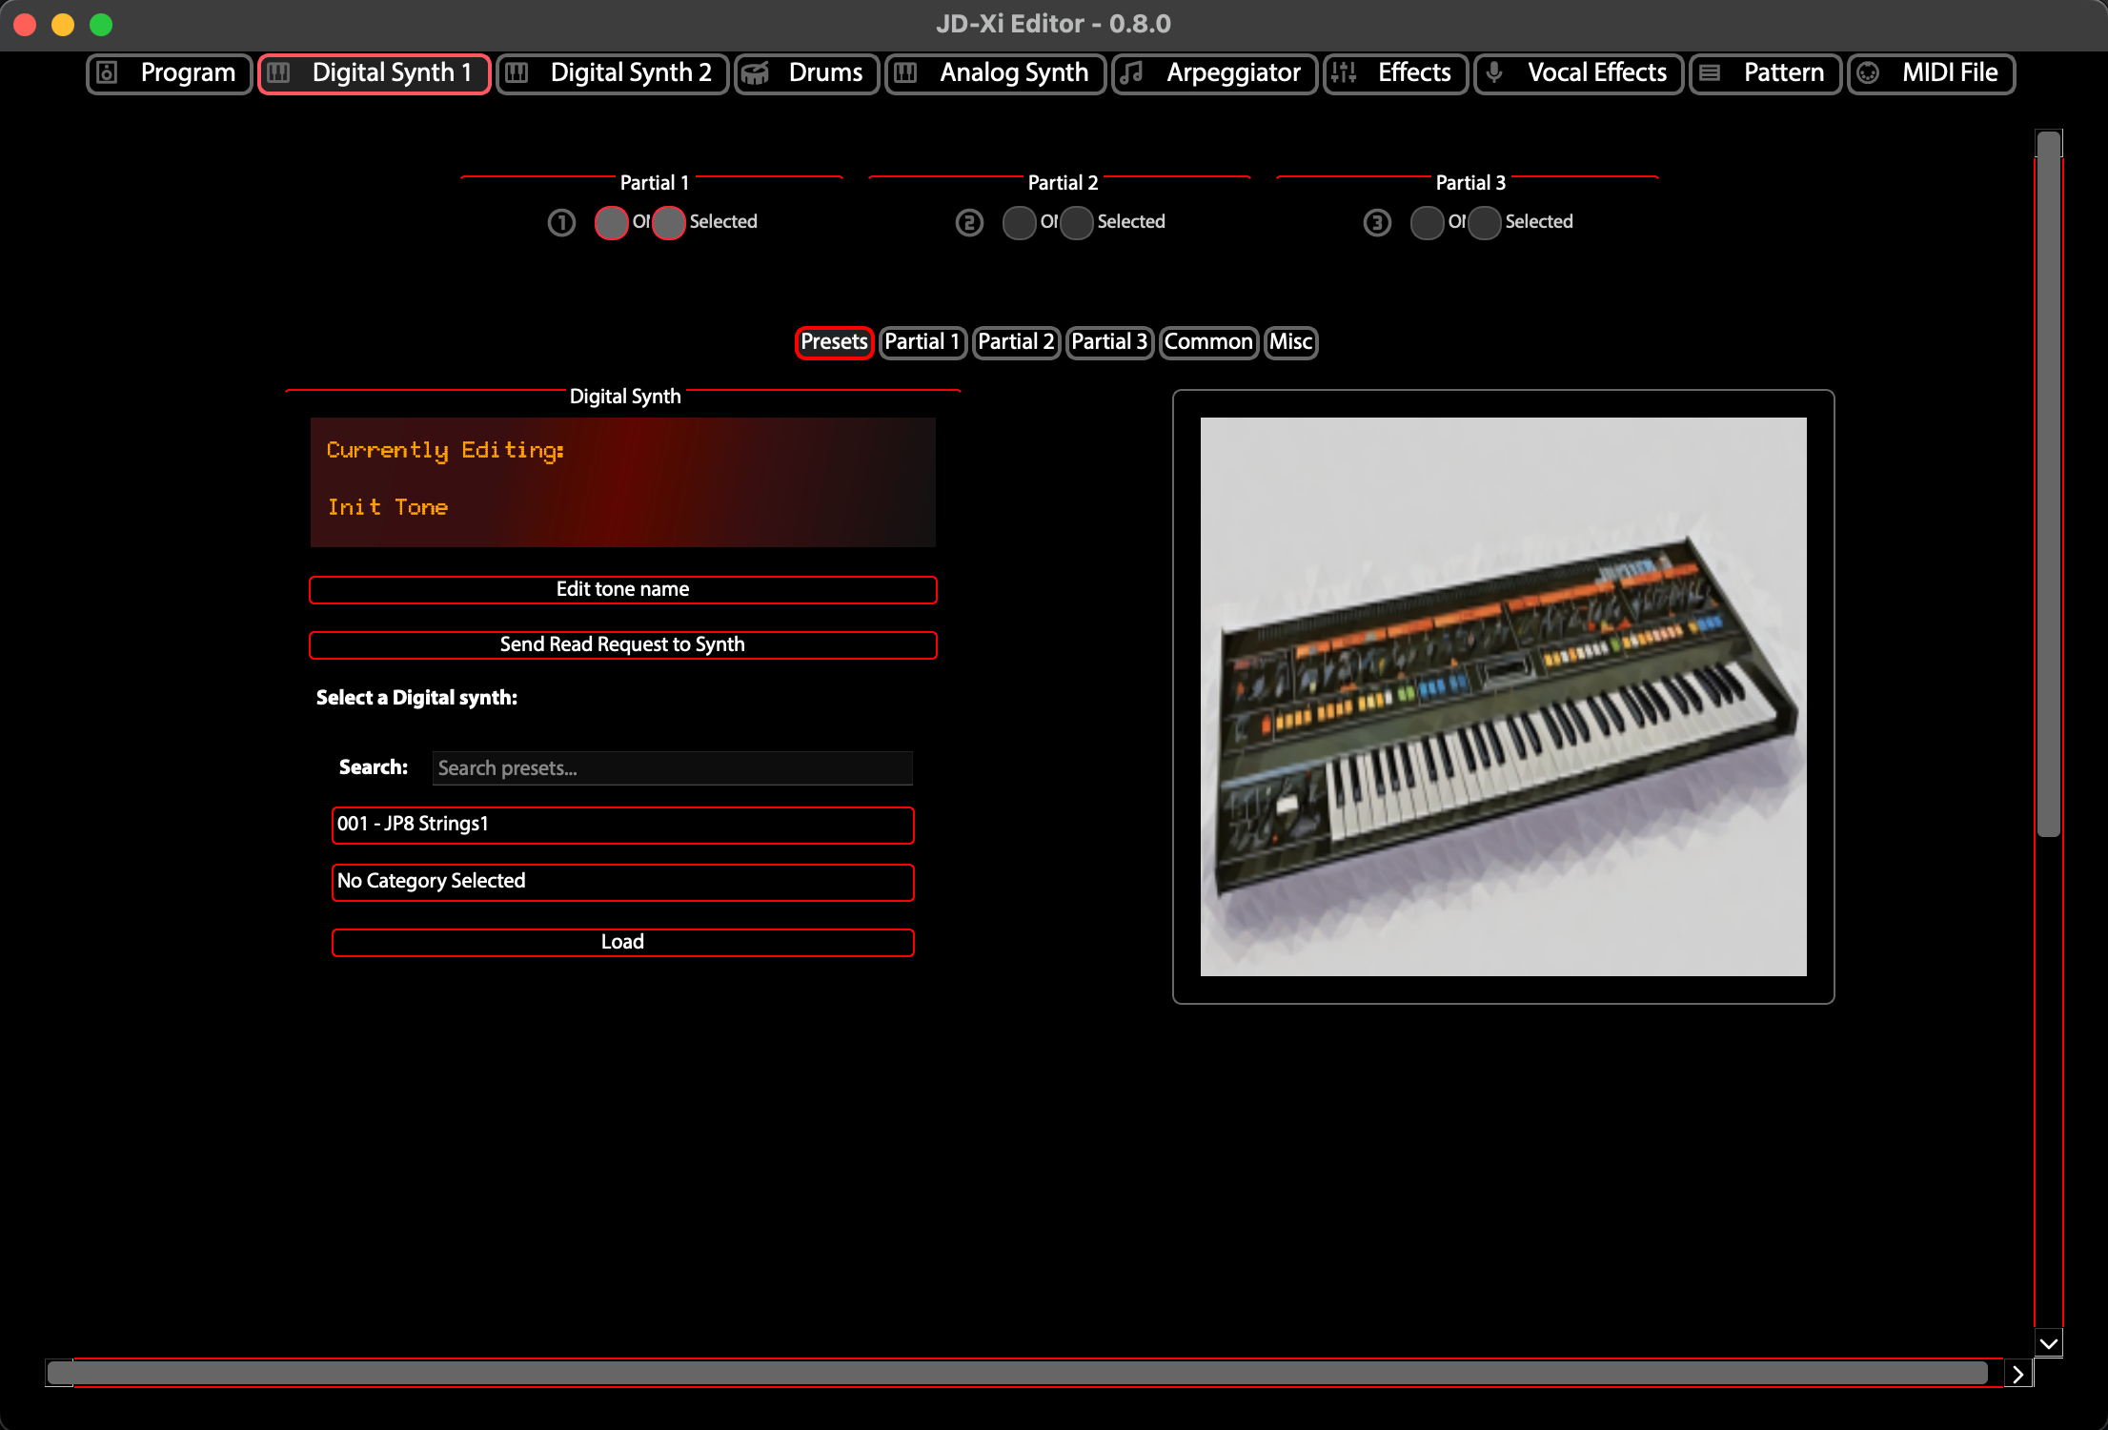Screen dimensions: 2108x1430
Task: Click the Vocal Effects microphone icon
Action: pyautogui.click(x=1494, y=73)
